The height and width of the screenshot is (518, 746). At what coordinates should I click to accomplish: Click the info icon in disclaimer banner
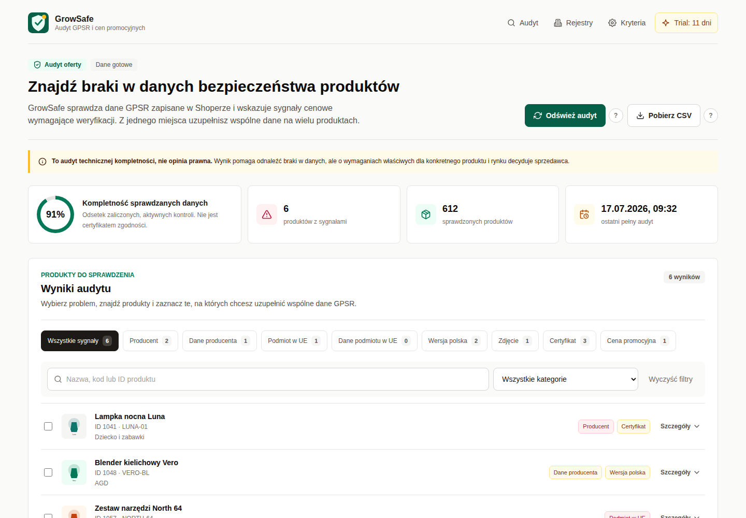pyautogui.click(x=42, y=162)
